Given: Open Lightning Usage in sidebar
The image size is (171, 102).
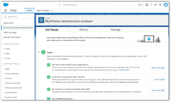Looking at the screenshot, I should tap(10, 32).
